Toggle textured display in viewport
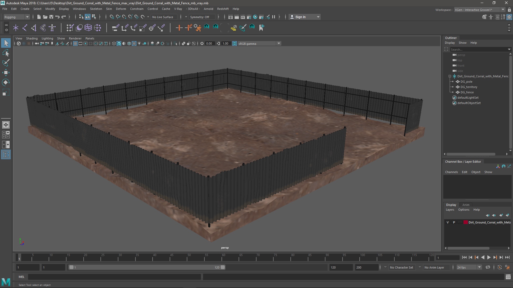The height and width of the screenshot is (288, 513). 134,43
